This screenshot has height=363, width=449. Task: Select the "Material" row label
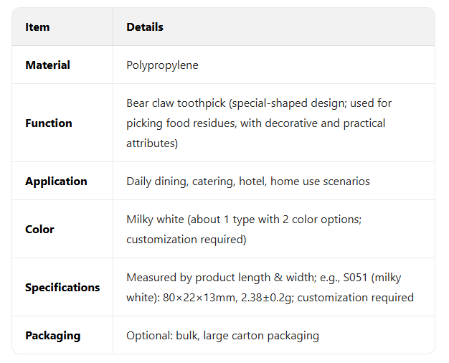[x=47, y=65]
